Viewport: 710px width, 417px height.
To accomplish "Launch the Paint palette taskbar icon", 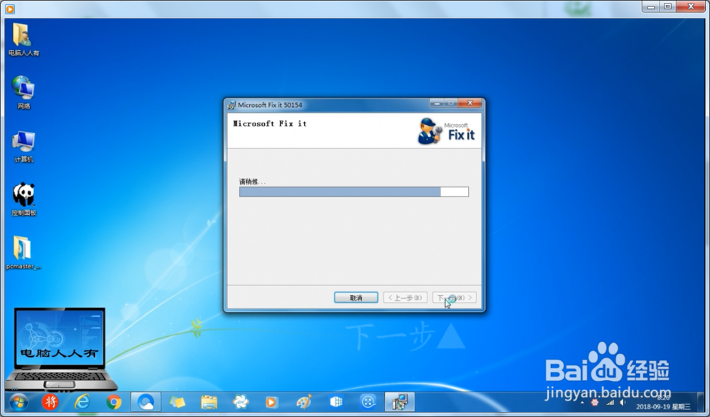I will (304, 401).
